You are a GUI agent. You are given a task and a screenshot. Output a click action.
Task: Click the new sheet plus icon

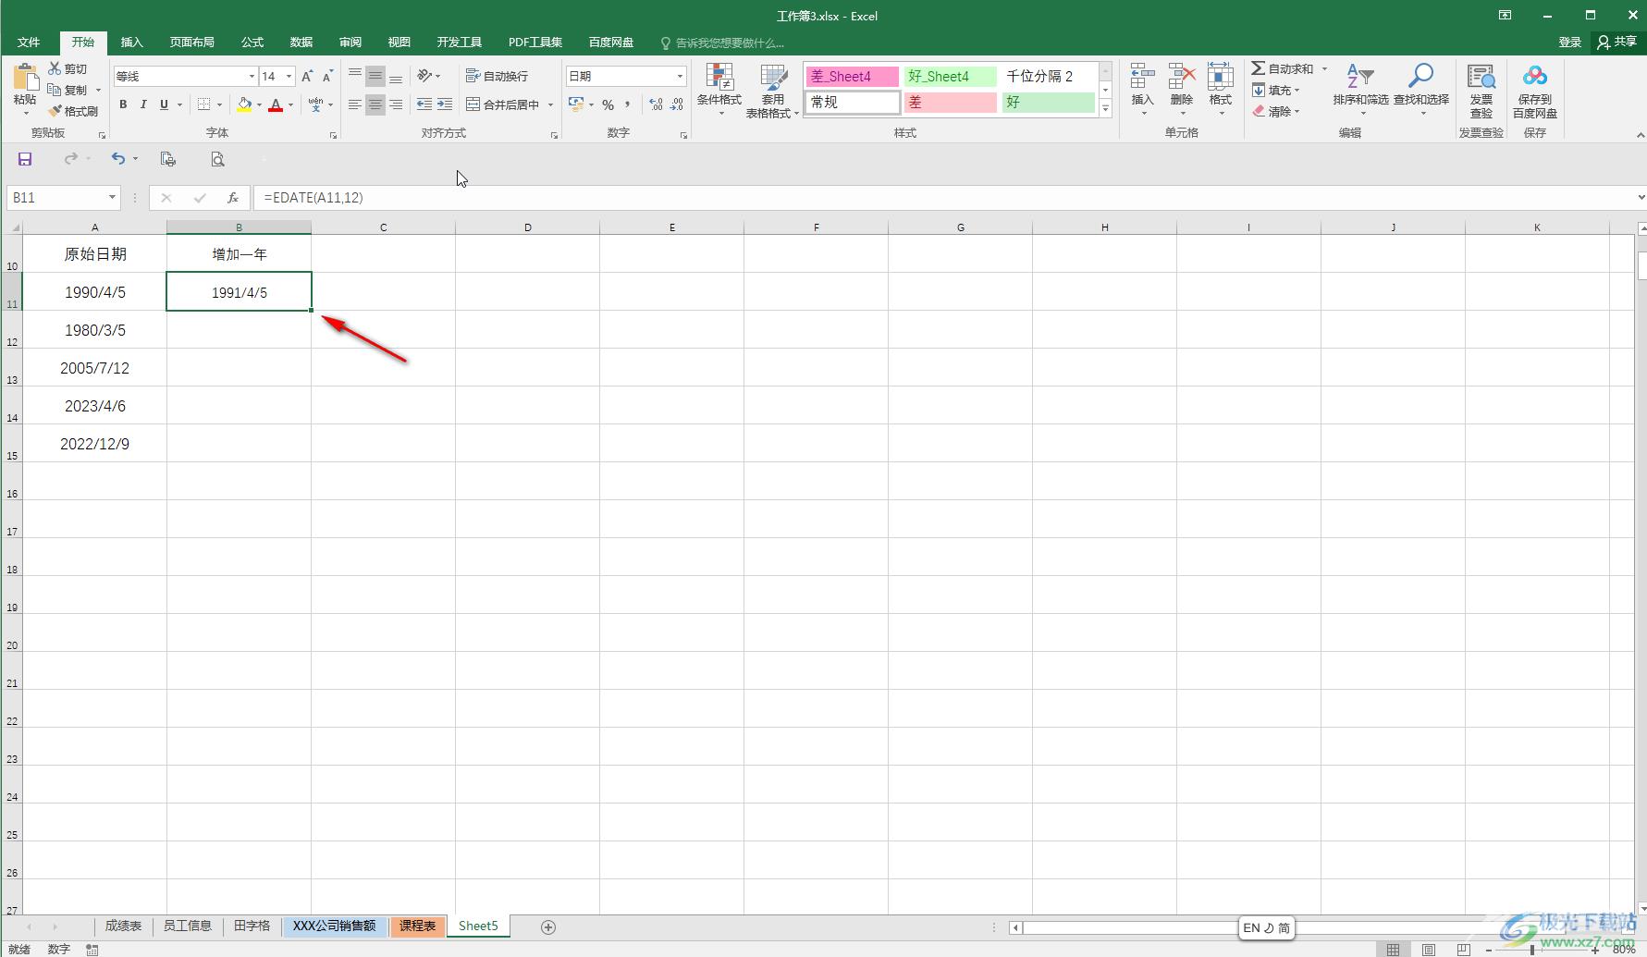click(548, 926)
